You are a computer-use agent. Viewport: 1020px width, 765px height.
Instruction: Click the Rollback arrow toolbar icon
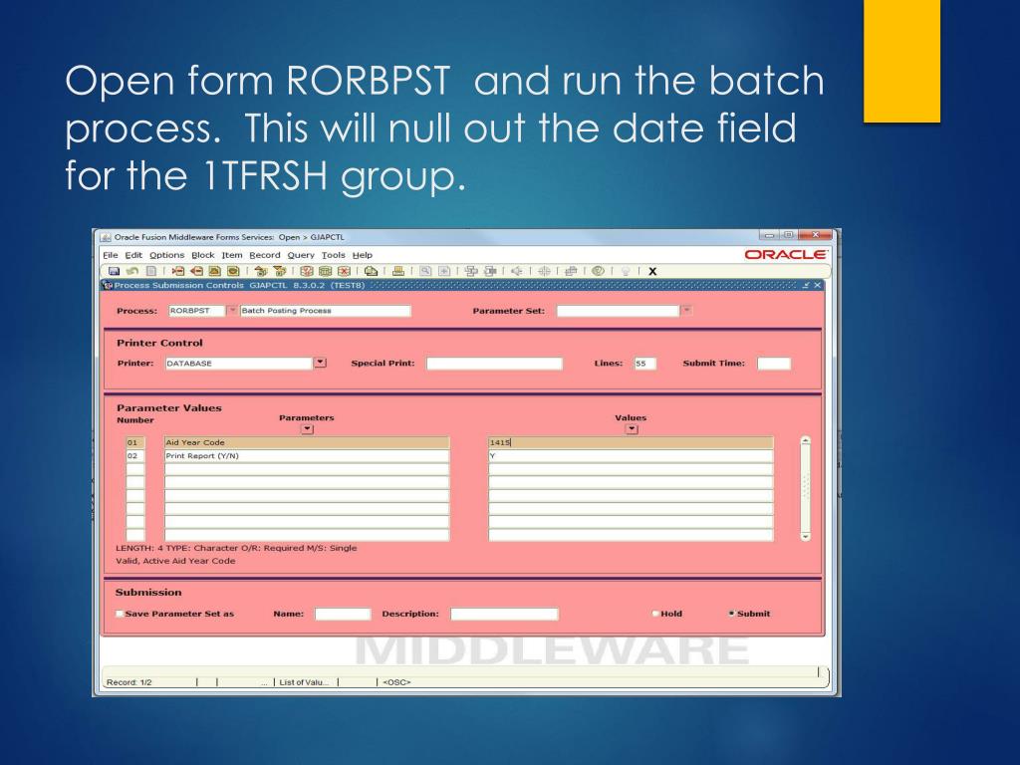pyautogui.click(x=132, y=271)
